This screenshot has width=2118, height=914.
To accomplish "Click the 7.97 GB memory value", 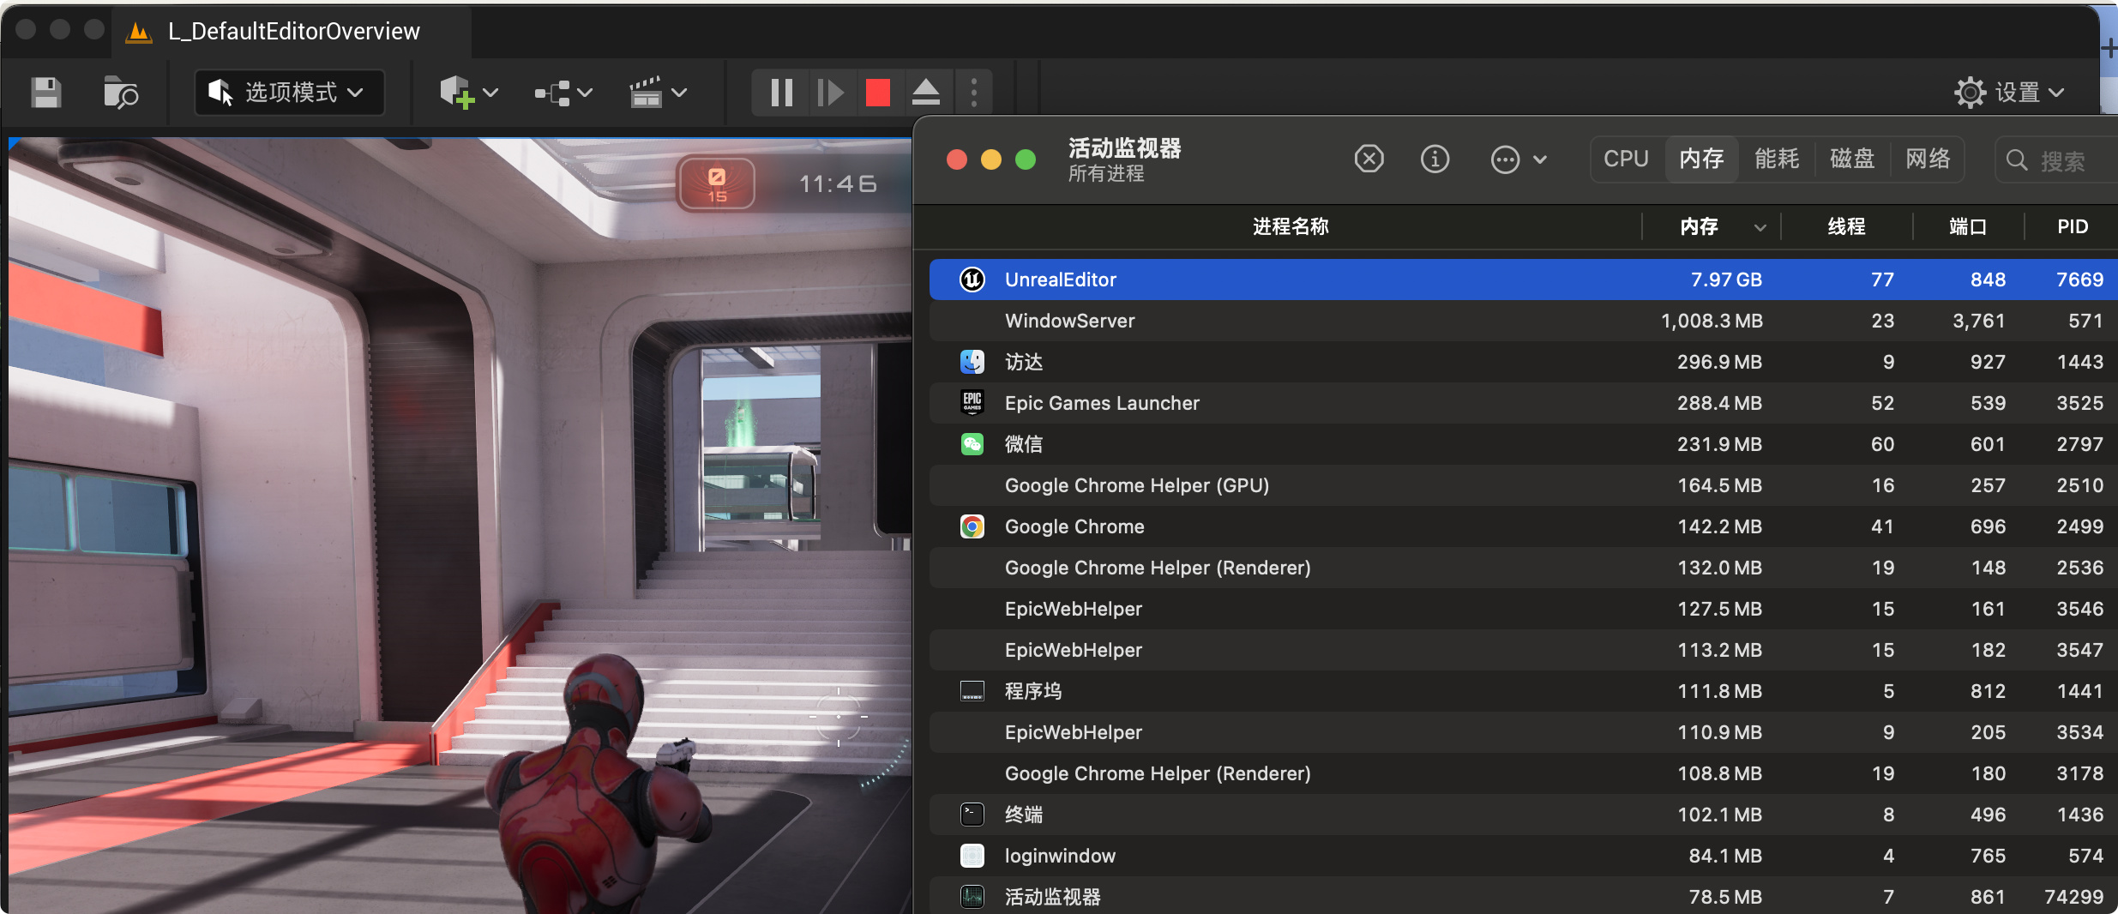I will point(1726,280).
